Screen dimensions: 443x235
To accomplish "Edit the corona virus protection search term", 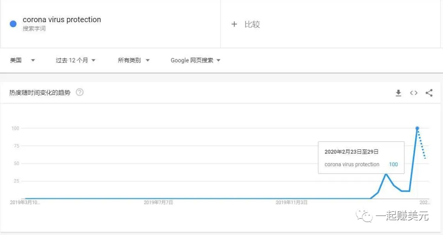I will tap(62, 20).
